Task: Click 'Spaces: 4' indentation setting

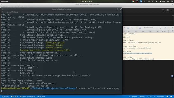Action: (x=142, y=97)
